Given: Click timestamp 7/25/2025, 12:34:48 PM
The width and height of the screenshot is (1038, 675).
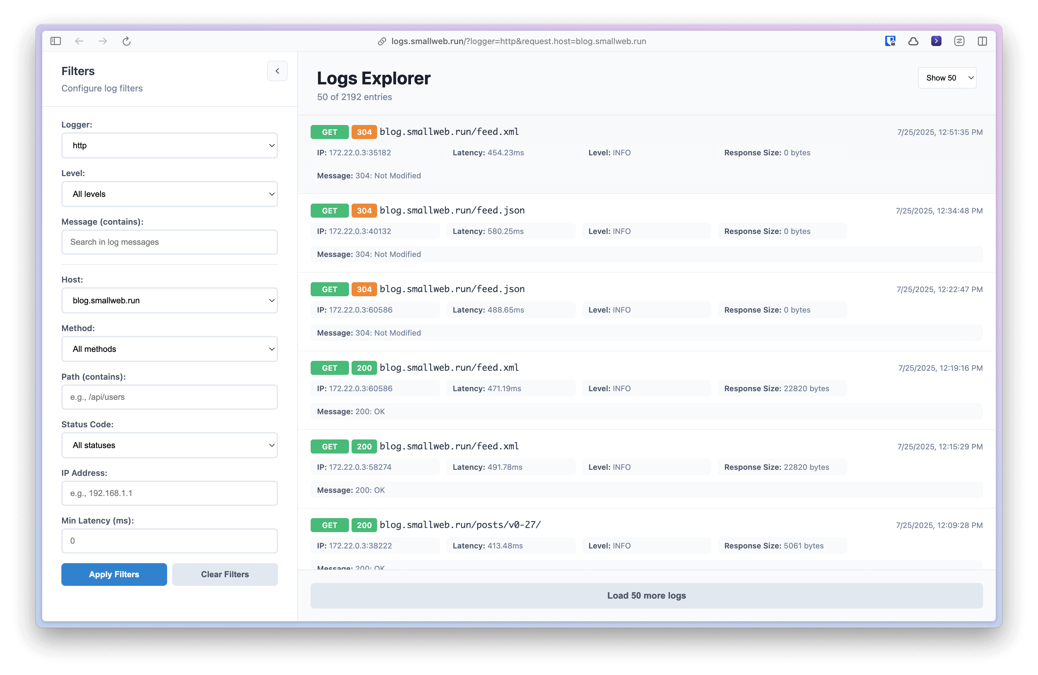Looking at the screenshot, I should pyautogui.click(x=939, y=211).
